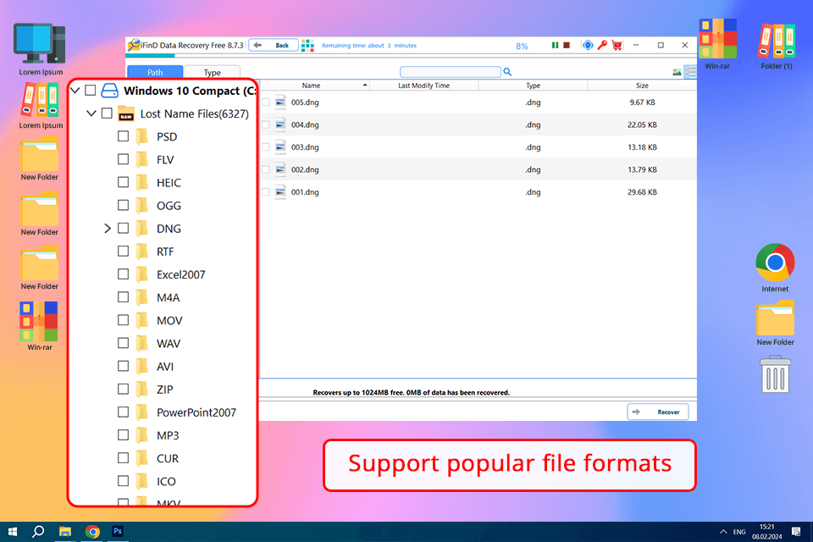
Task: Click into the file search field
Action: pos(450,72)
